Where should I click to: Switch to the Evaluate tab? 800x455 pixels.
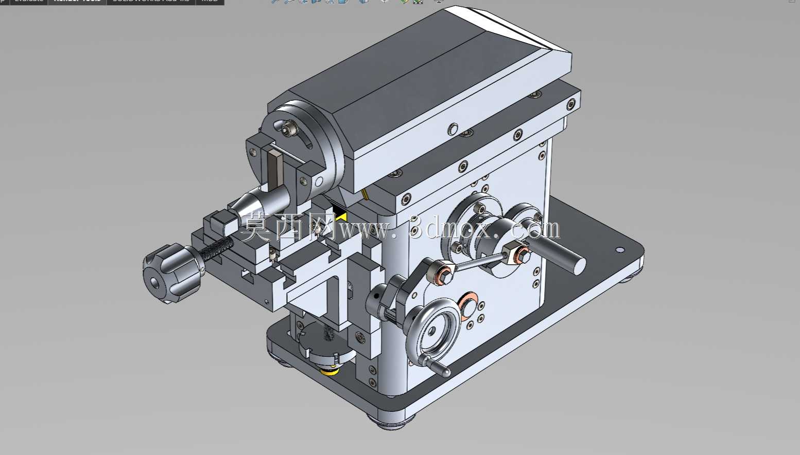(29, 2)
